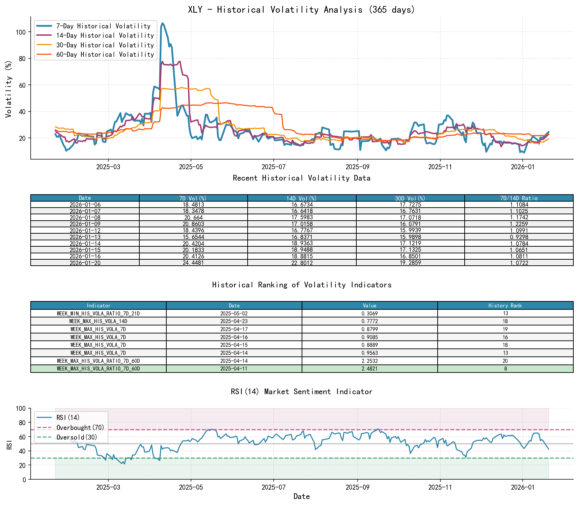Click the volatility spike peak near 2025-04

coord(163,23)
